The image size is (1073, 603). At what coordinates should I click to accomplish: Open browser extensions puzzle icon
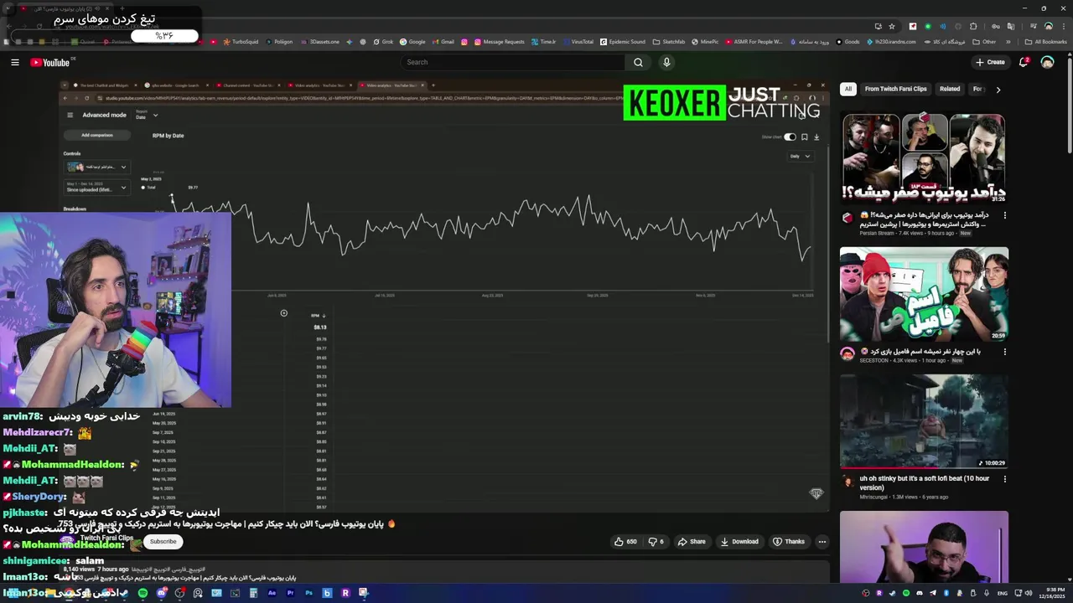973,26
